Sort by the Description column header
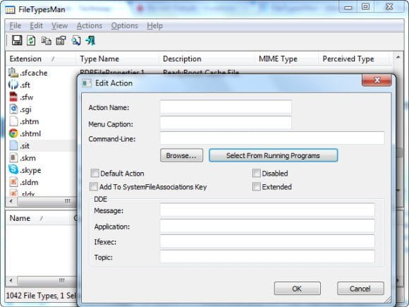The width and height of the screenshot is (409, 307). click(207, 59)
